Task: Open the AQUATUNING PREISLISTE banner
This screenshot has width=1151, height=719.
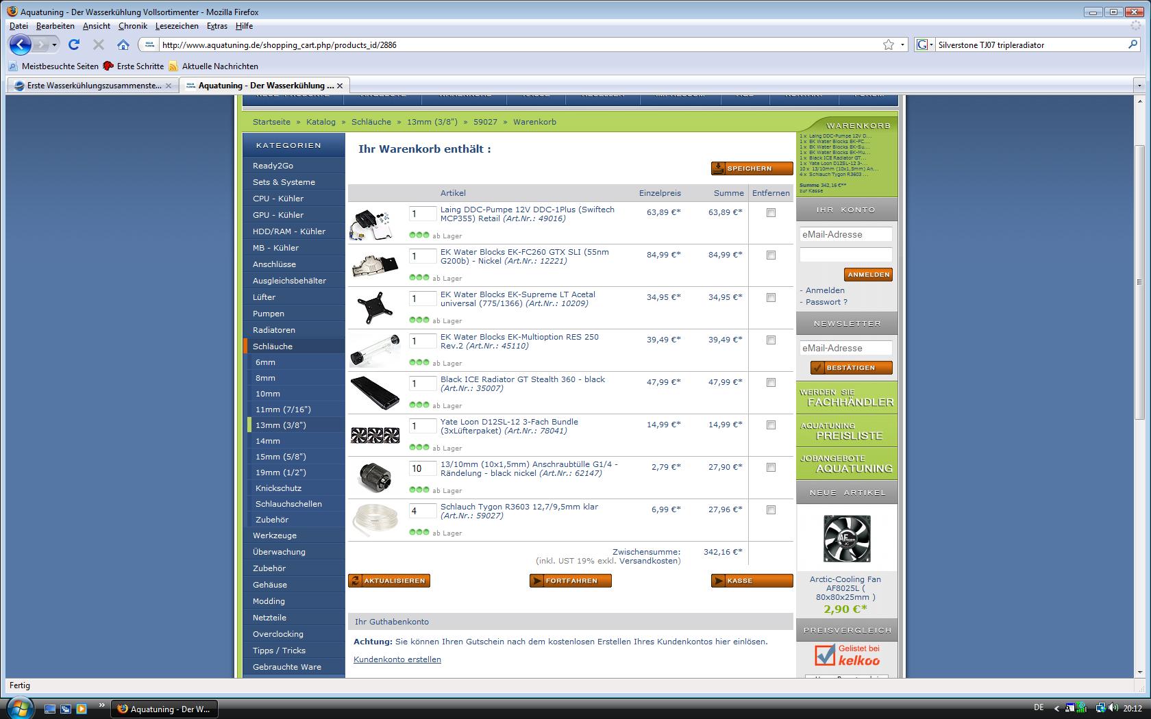Action: click(x=847, y=431)
